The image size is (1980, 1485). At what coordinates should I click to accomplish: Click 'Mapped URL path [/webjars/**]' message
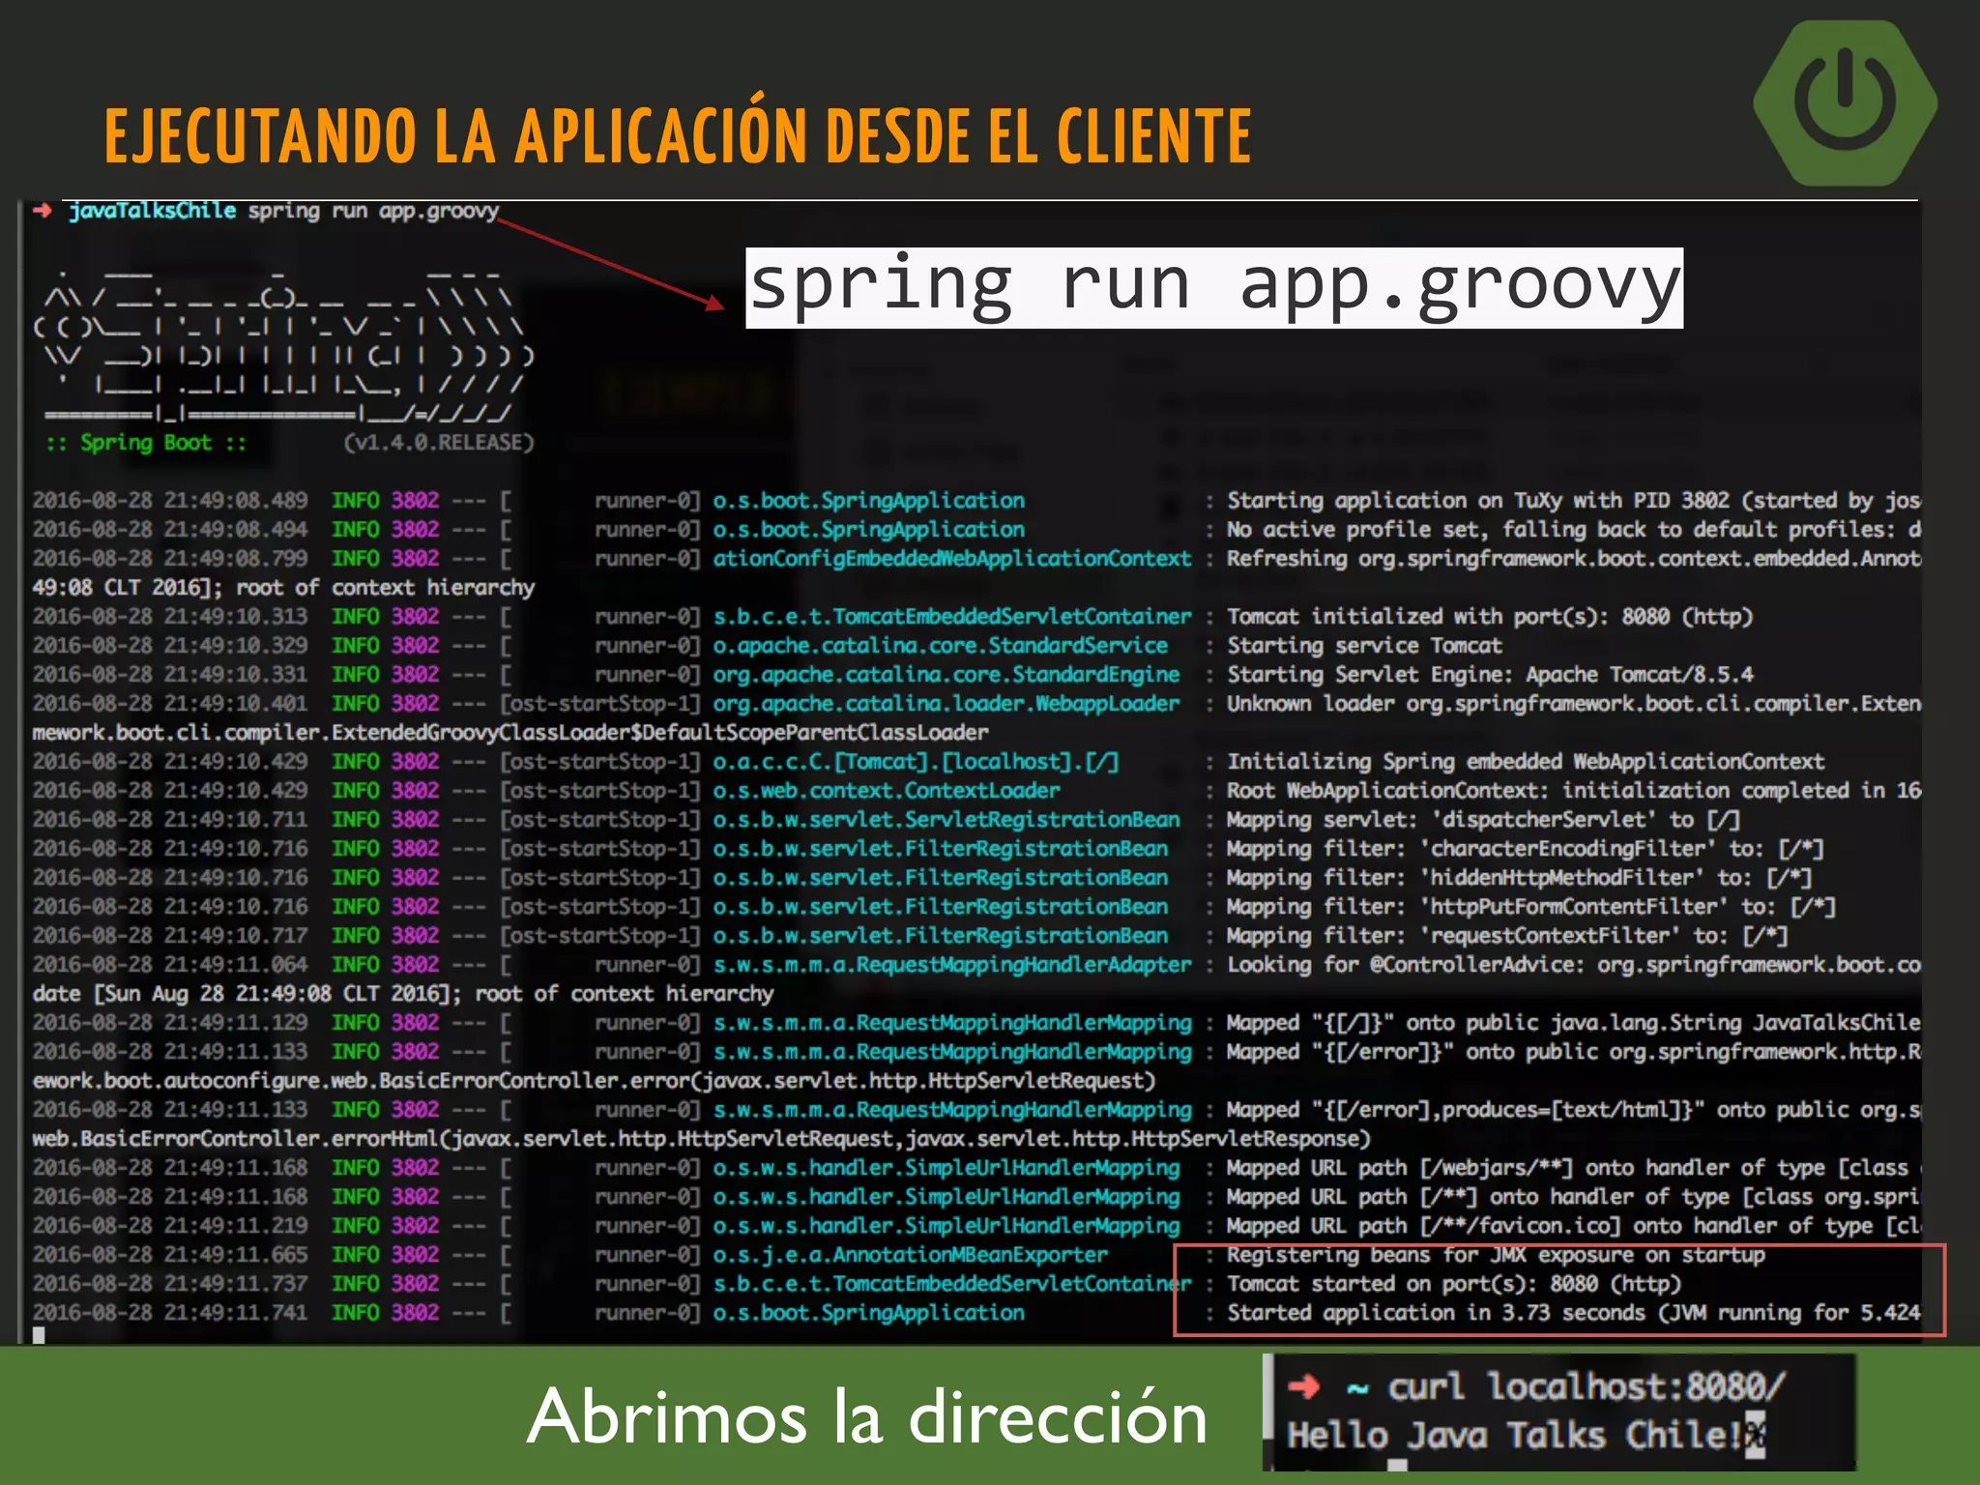point(1574,1168)
